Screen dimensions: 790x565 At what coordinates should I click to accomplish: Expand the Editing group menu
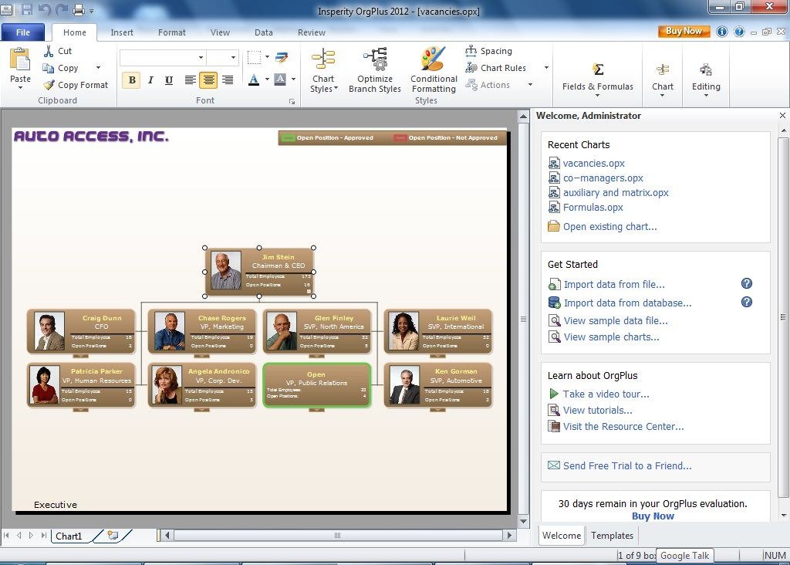(x=706, y=80)
